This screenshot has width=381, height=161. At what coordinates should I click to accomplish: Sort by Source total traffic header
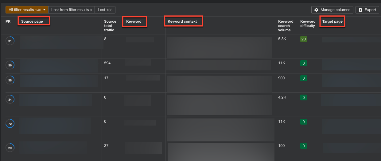click(x=110, y=26)
